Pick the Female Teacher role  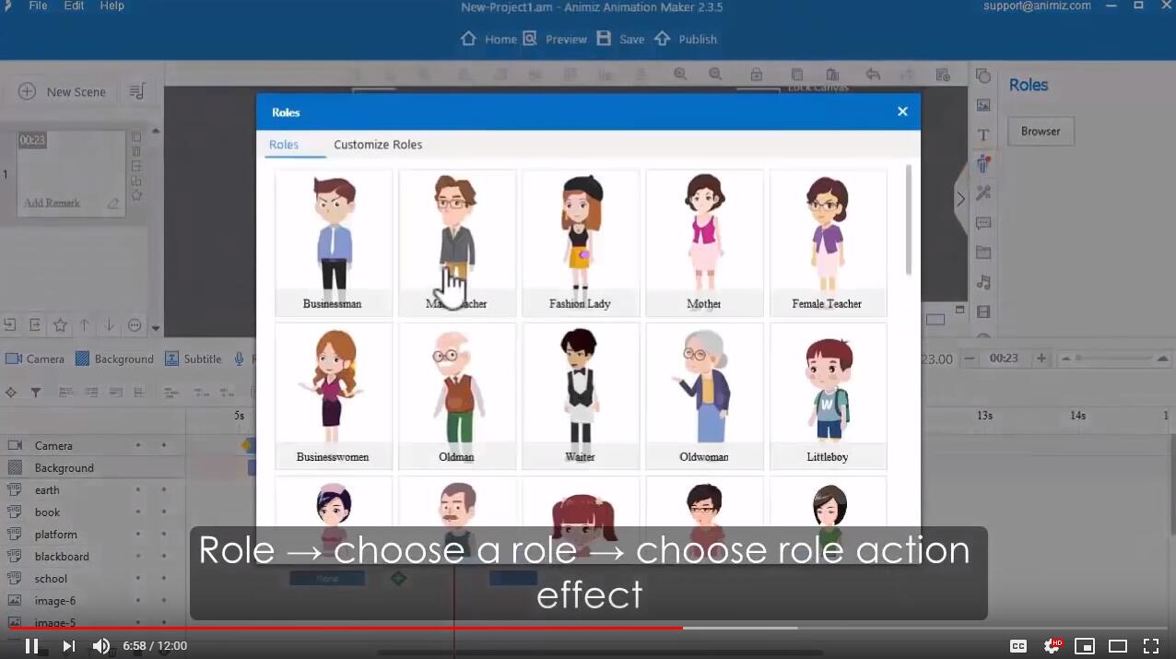827,242
